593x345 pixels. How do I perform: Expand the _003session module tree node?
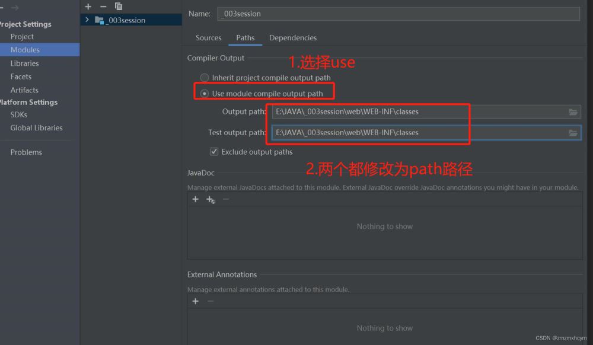tap(87, 20)
